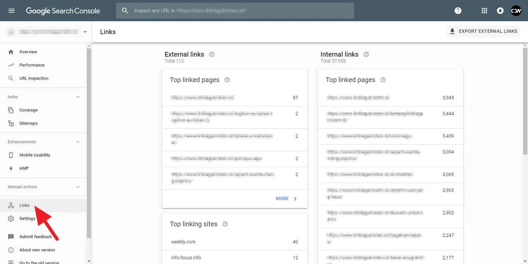
Task: Click internal linked page row with 3,439
Action: 390,136
